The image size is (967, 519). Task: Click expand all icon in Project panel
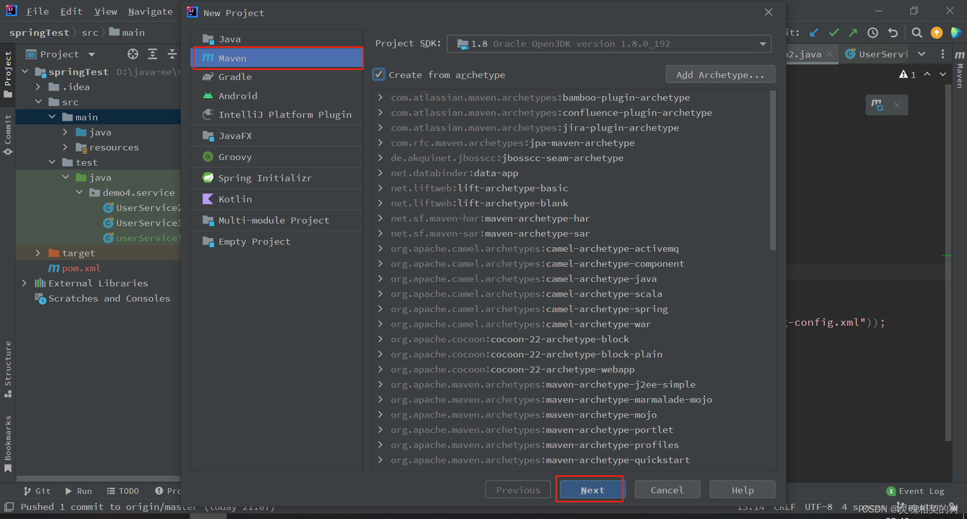[153, 54]
